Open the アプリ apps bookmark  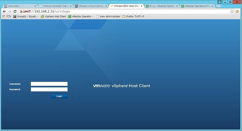[7, 16]
